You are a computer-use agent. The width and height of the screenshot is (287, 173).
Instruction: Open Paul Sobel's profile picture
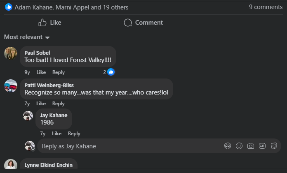pyautogui.click(x=11, y=53)
